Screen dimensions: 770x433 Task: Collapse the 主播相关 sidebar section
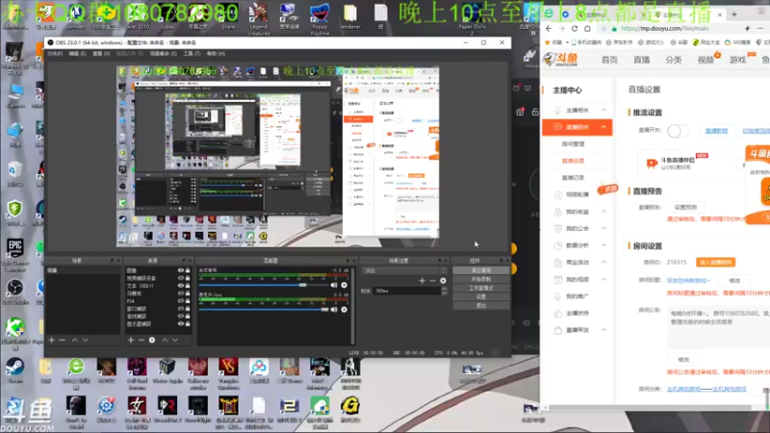(604, 110)
